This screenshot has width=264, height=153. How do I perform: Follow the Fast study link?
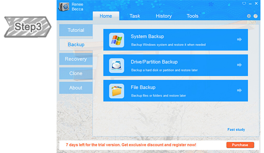236,130
